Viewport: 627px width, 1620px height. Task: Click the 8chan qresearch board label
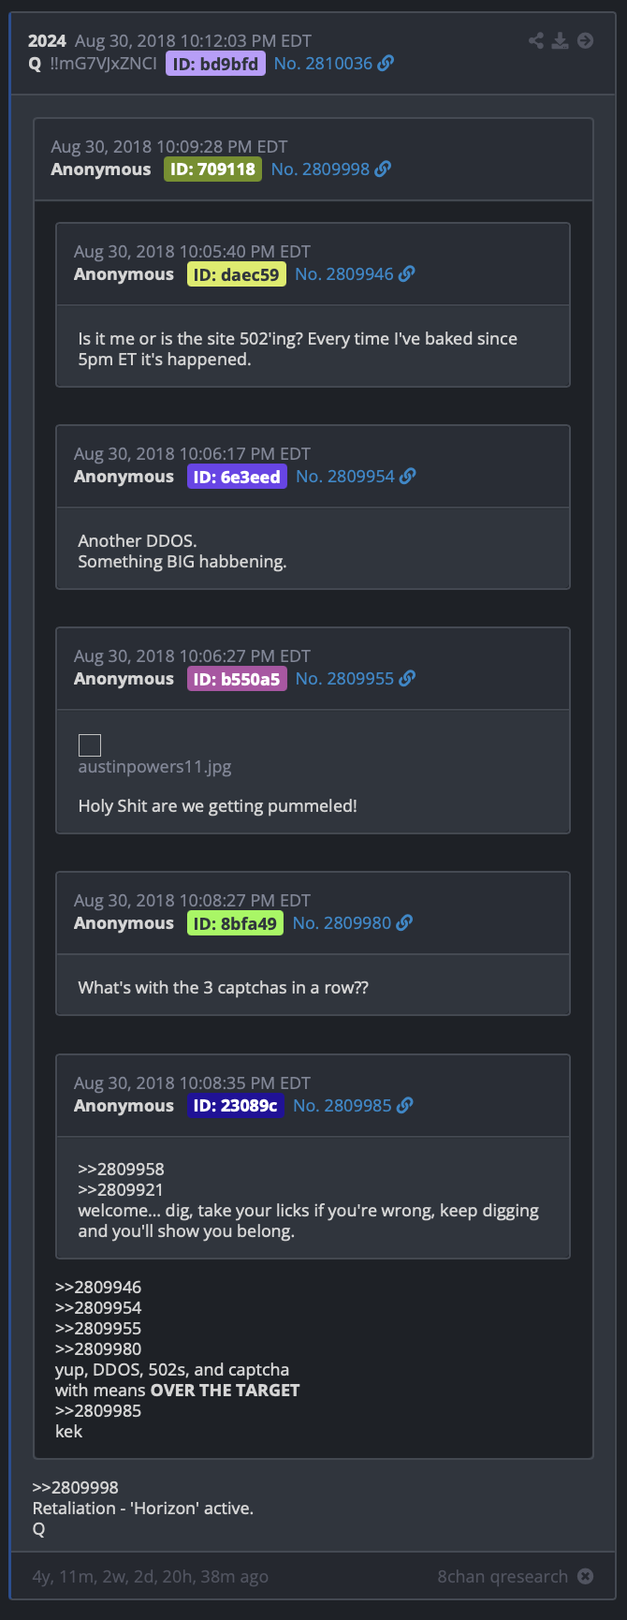click(x=503, y=1576)
